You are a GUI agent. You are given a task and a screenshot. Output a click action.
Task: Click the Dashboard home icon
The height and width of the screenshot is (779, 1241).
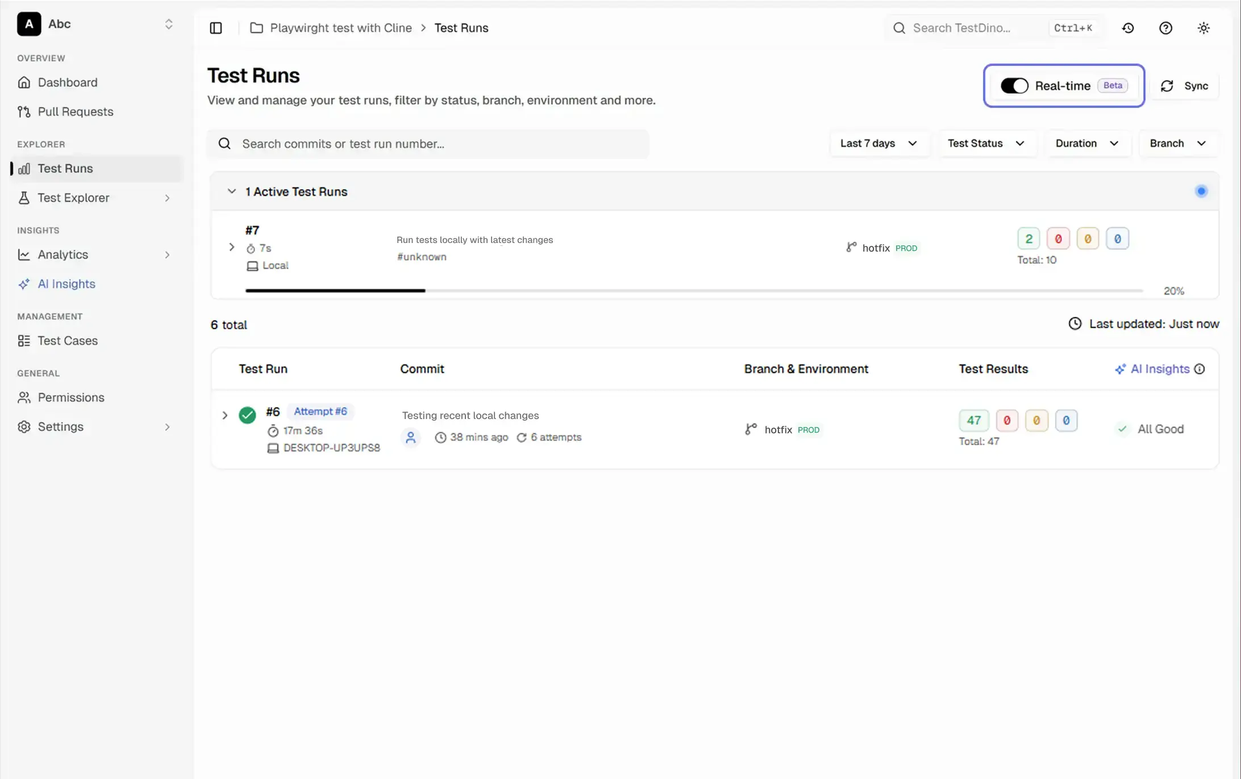[x=24, y=82]
